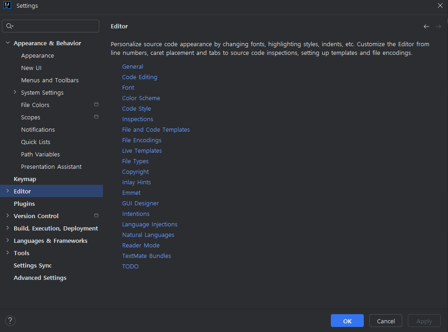Click the File Colors project-level icon
Viewport: 448px width, 332px height.
click(x=96, y=105)
